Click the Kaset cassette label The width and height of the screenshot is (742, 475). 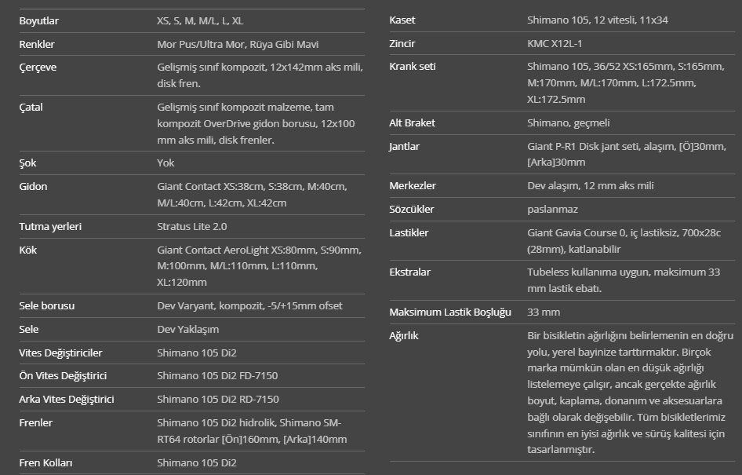pyautogui.click(x=402, y=20)
